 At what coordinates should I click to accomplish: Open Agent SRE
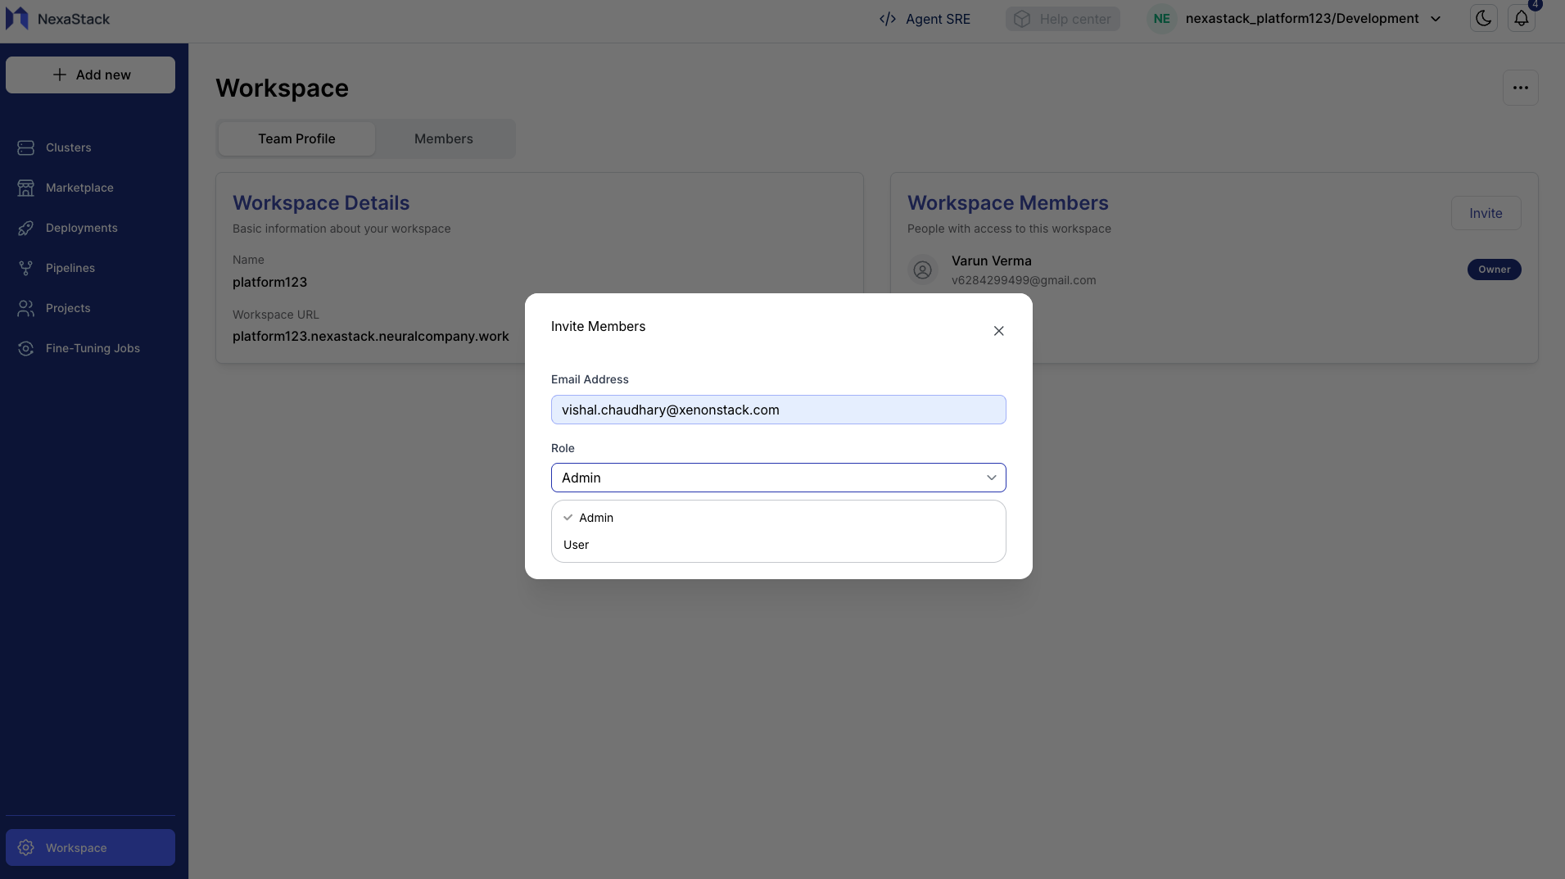pos(937,18)
